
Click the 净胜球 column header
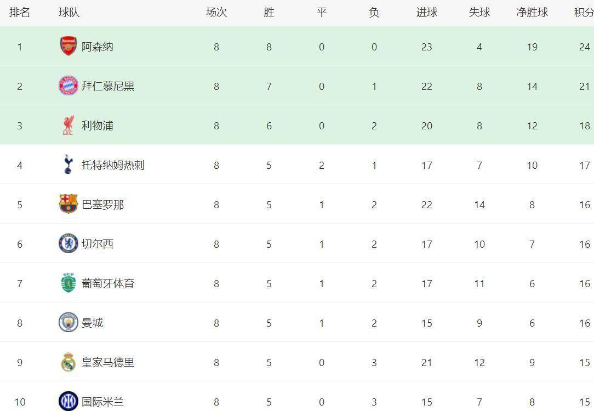pos(532,13)
